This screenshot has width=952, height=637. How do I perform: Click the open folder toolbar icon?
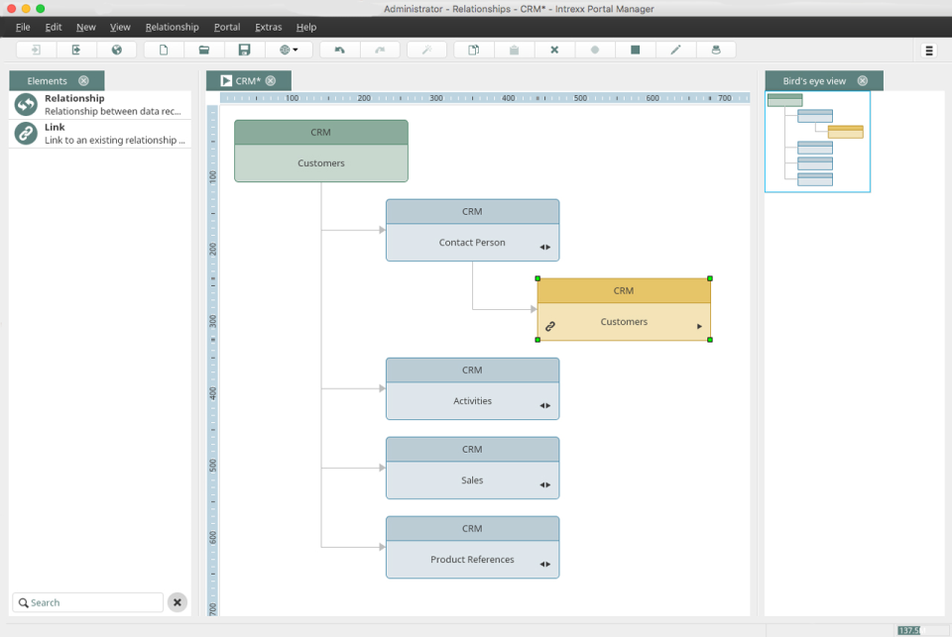[x=204, y=50]
